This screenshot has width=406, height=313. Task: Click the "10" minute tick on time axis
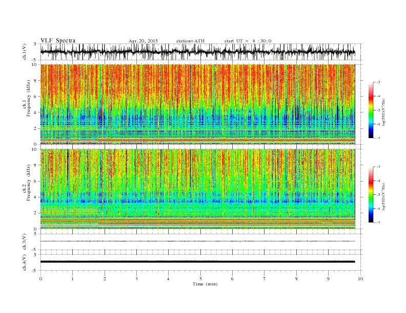coord(360,279)
